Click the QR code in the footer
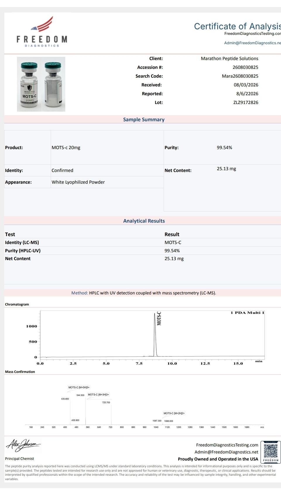Screen dimensions: 281x498 271,452
